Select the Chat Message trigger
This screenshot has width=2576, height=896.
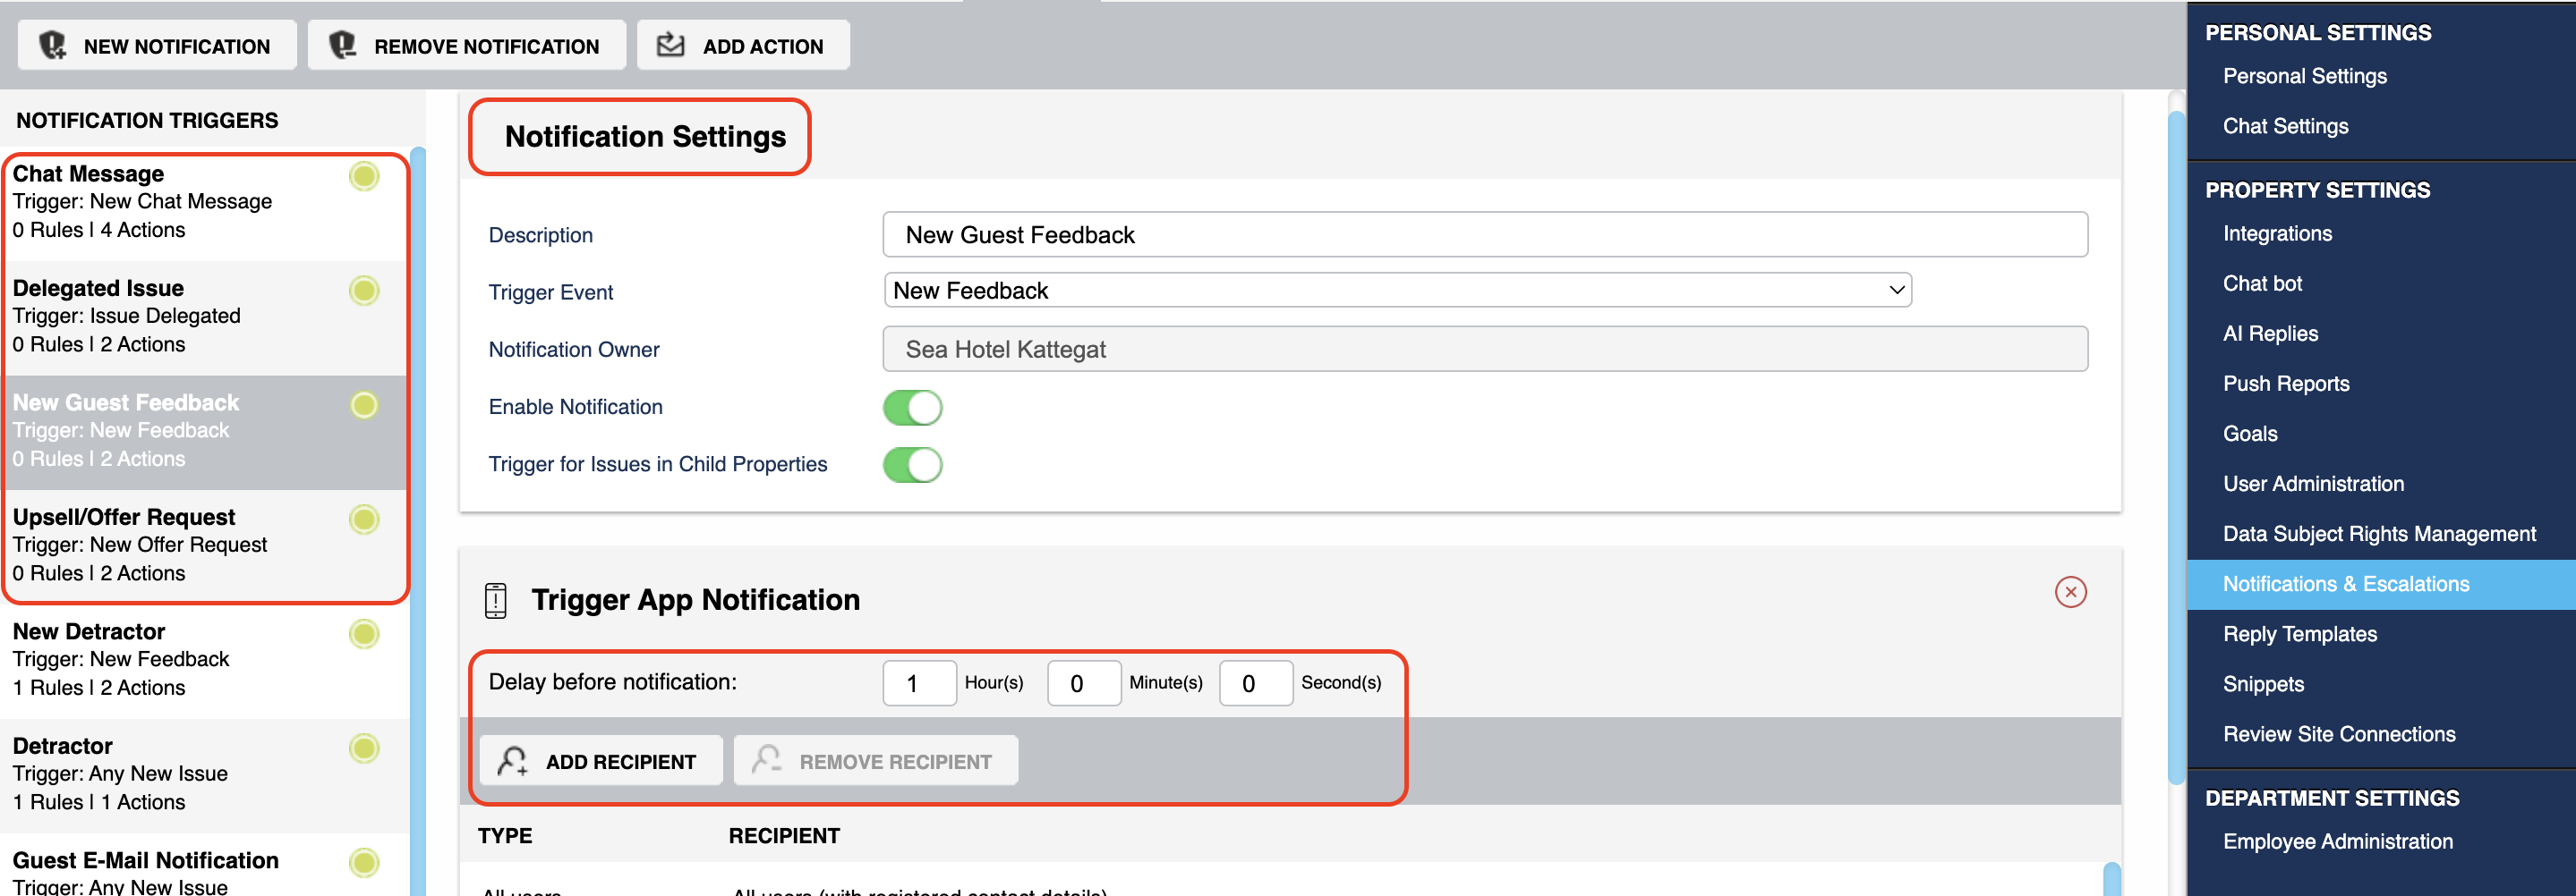(x=205, y=203)
